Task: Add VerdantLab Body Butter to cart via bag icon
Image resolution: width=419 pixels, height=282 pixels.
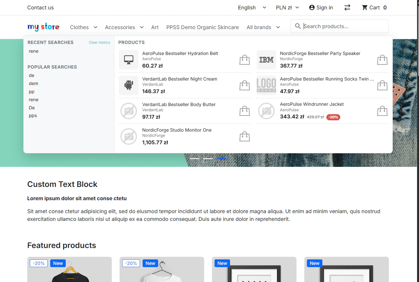Action: 245,111
